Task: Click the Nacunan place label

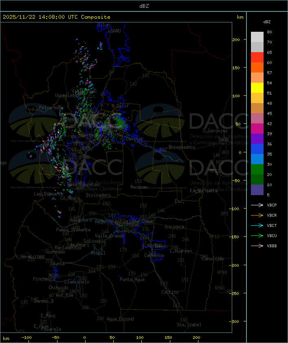Action: [139, 187]
